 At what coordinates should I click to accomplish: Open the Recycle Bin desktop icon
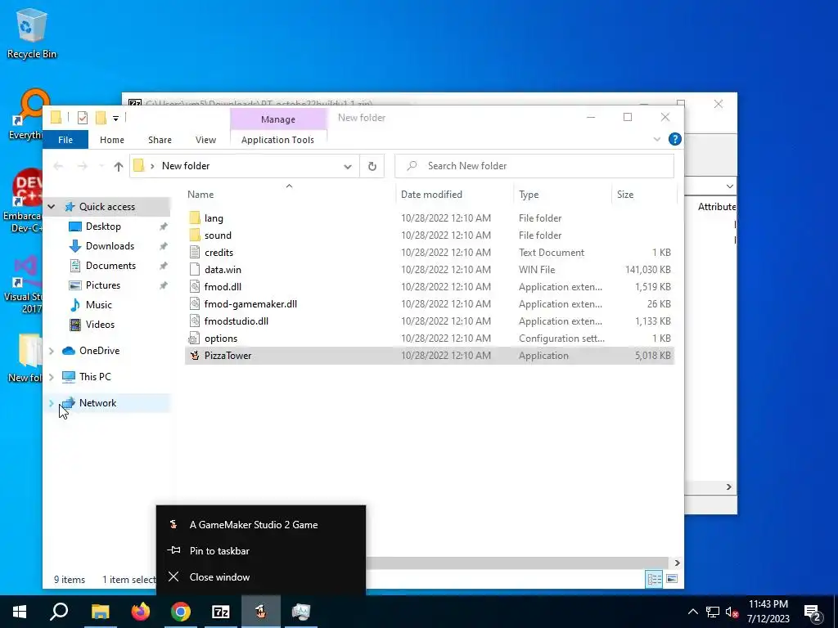tap(32, 33)
